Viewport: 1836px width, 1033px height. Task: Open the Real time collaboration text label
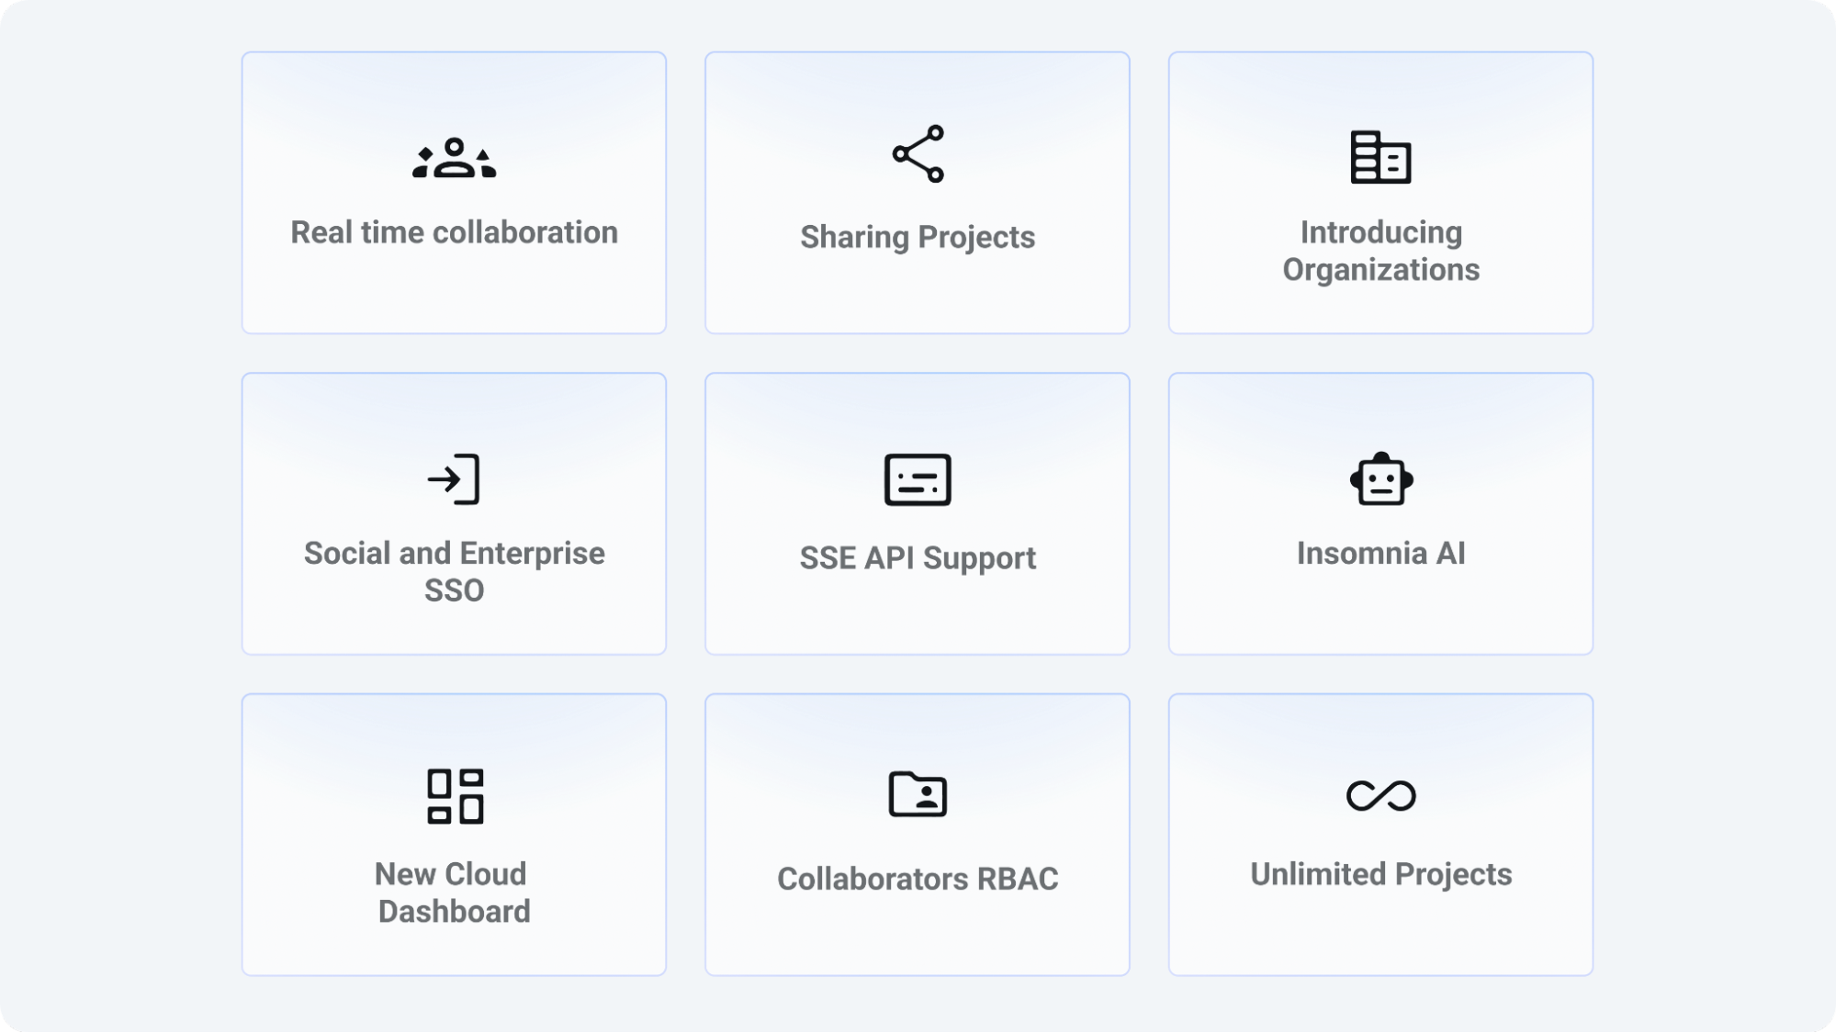click(x=454, y=232)
